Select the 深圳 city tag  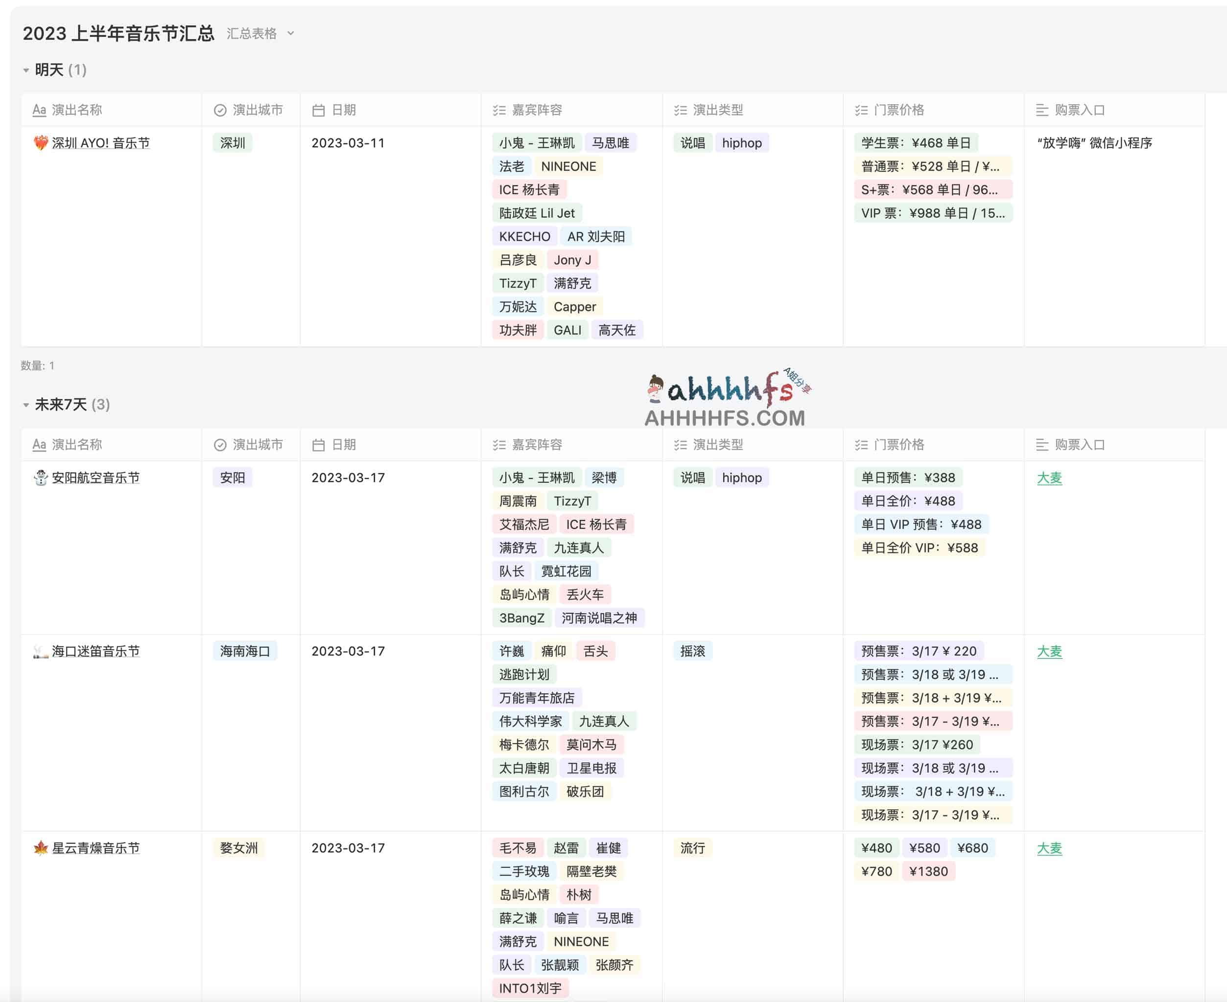[x=232, y=143]
